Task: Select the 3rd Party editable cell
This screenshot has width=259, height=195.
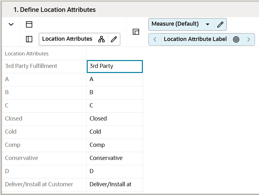Action: (115, 66)
